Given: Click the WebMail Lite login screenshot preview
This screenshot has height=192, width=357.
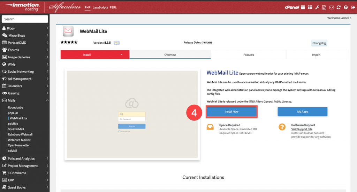Looking at the screenshot, I should click(132, 115).
